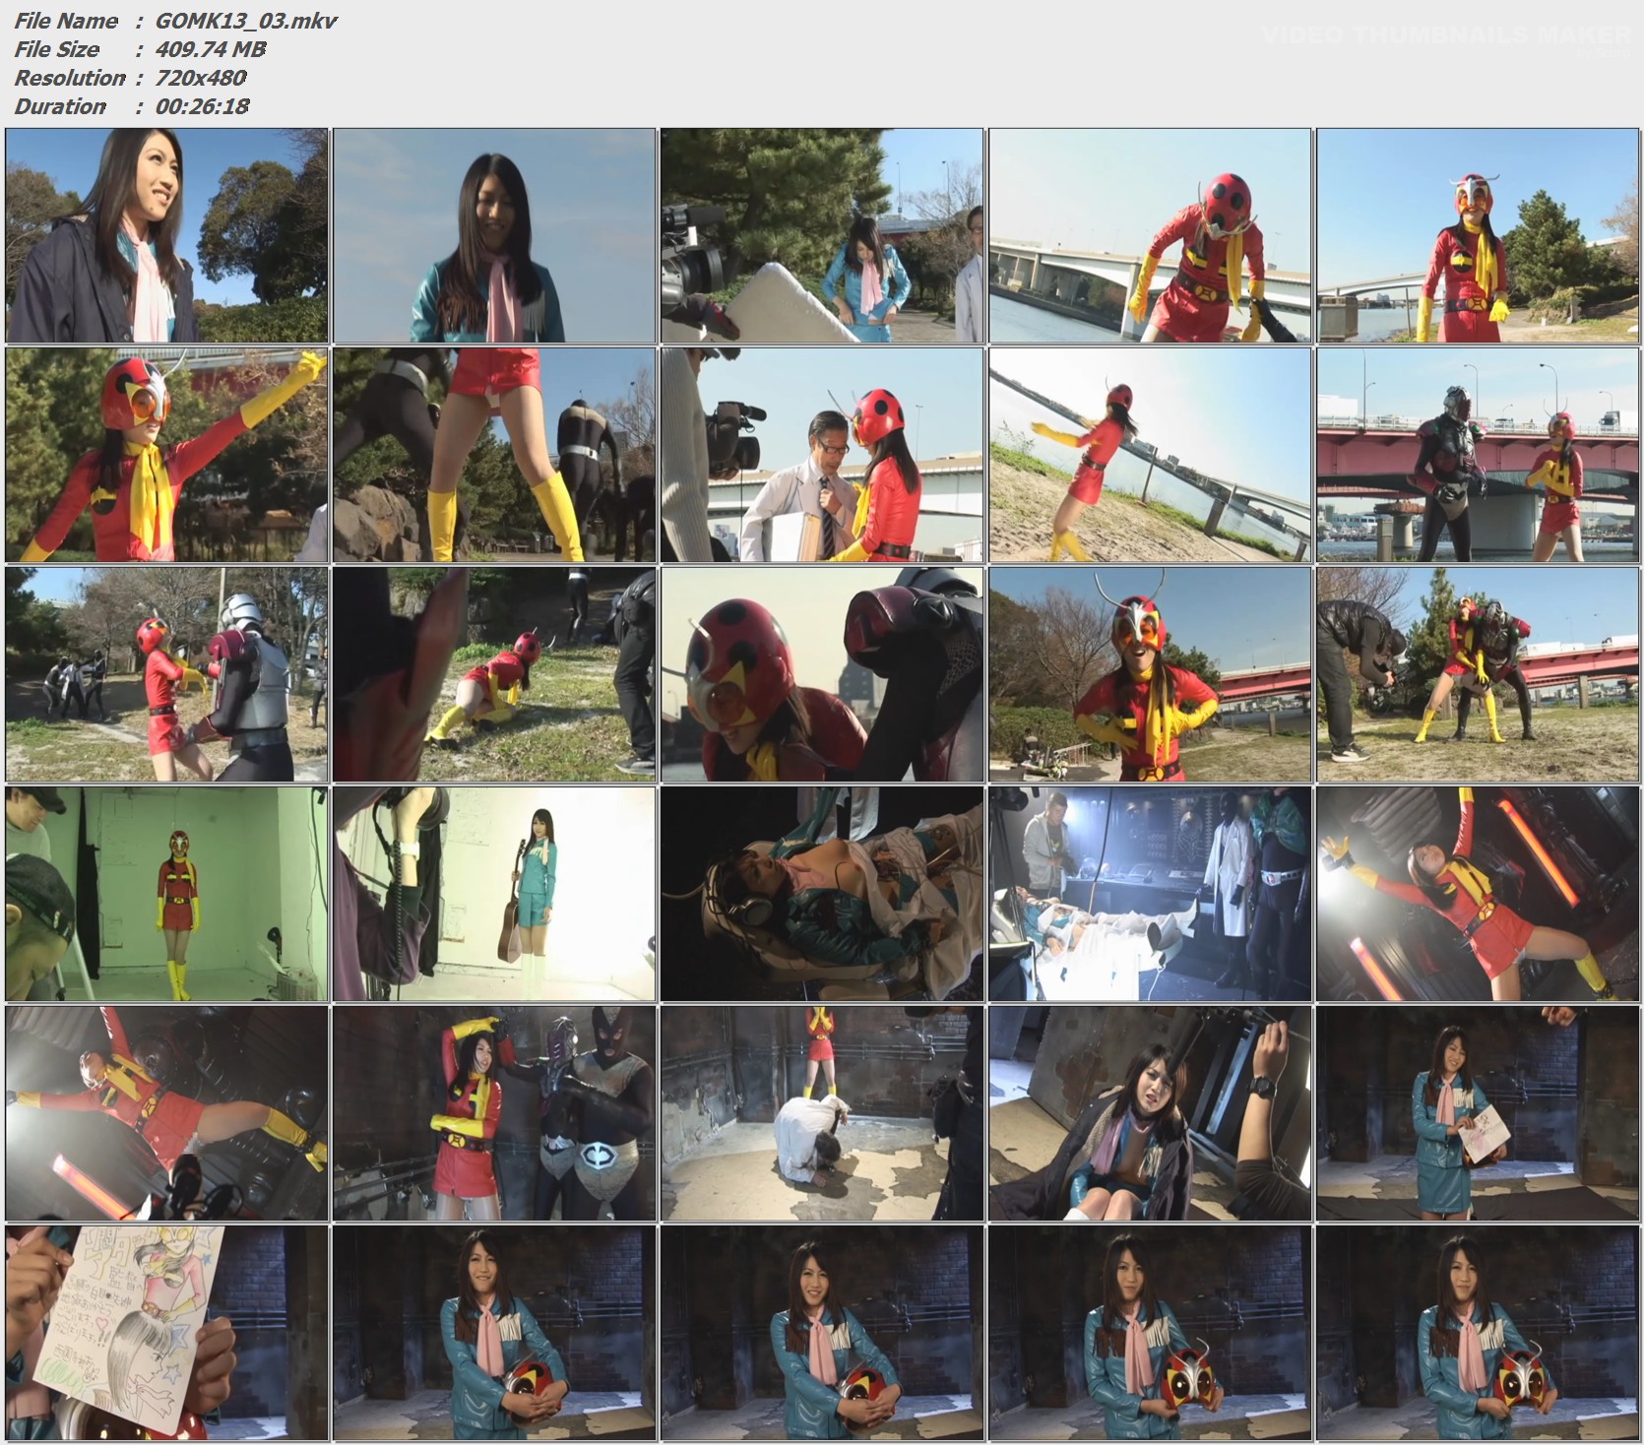Image resolution: width=1644 pixels, height=1445 pixels.
Task: Open thumbnail of seated woman under boom microphone
Action: [x=1150, y=1113]
